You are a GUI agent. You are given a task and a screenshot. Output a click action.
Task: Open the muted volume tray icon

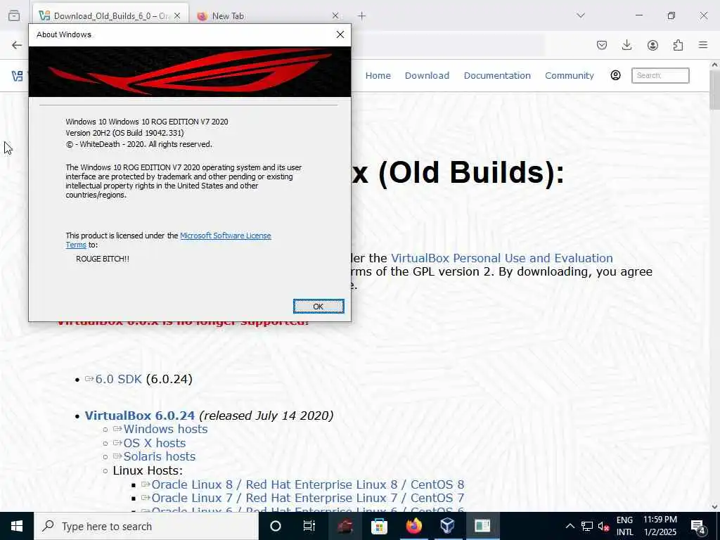tap(604, 526)
